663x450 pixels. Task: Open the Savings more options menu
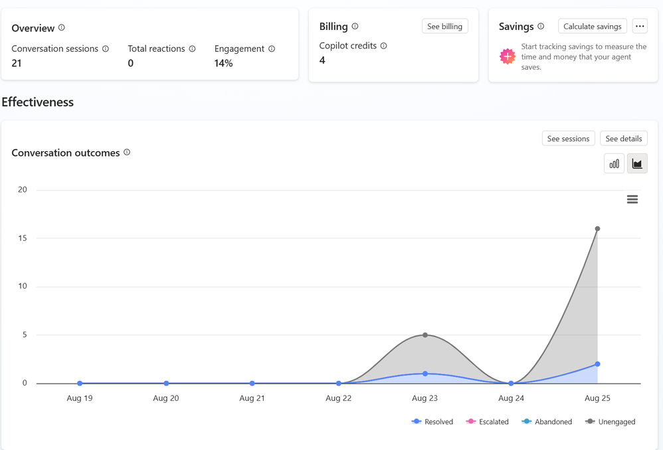[640, 26]
